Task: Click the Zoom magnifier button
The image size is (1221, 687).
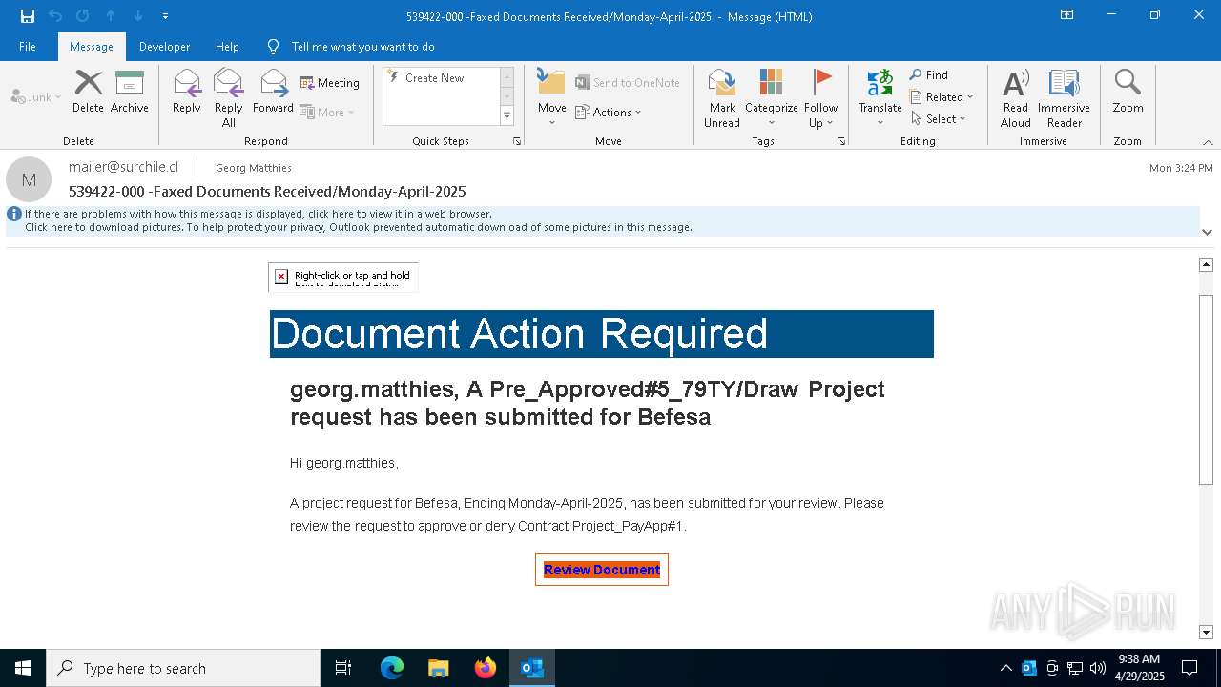Action: pos(1128,92)
